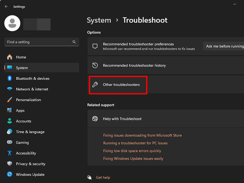Open Accounts settings

[42, 121]
